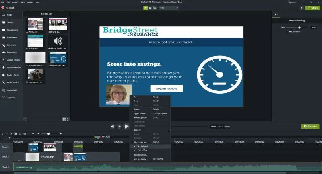The height and width of the screenshot is (174, 322).
Task: Select the Crop tool in canvas toolbar
Action: pos(155,8)
